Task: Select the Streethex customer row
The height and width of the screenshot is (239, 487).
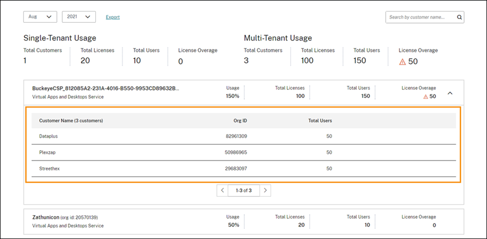Action: tap(49, 168)
